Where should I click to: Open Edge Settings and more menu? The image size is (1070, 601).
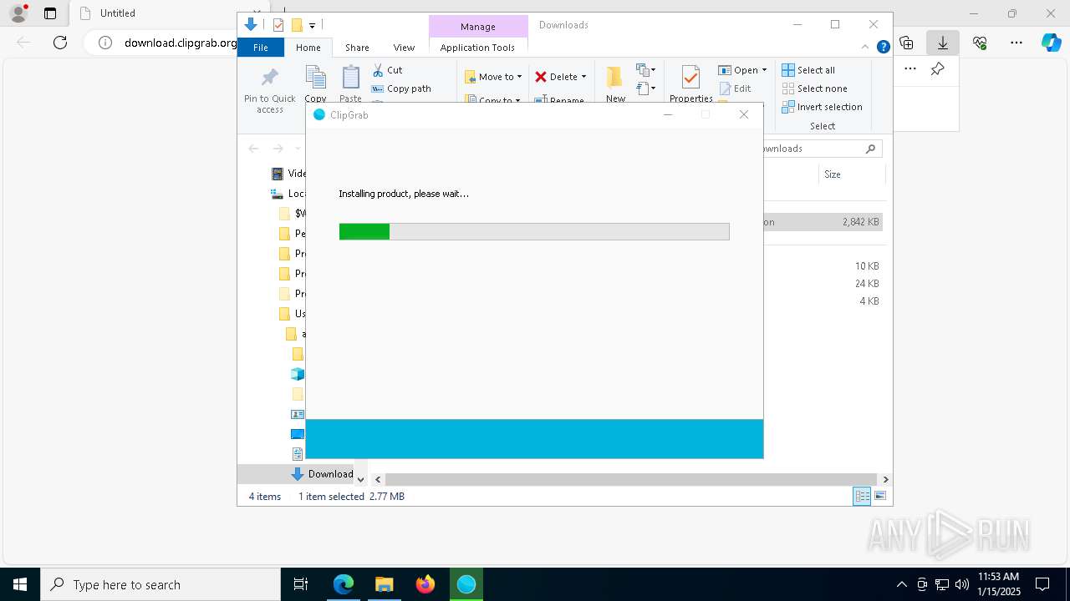coord(1016,43)
